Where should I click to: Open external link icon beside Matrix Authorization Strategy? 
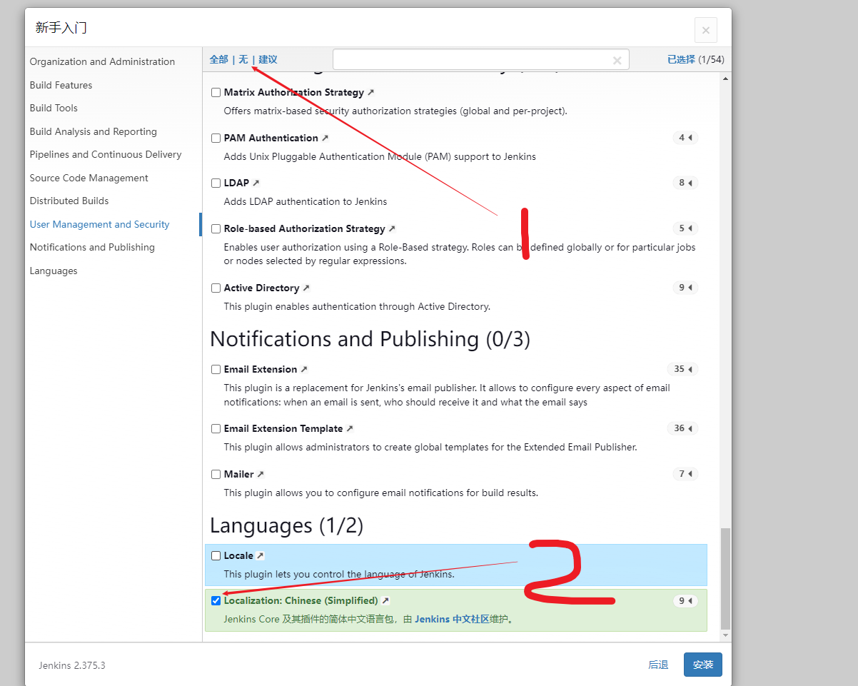point(370,93)
